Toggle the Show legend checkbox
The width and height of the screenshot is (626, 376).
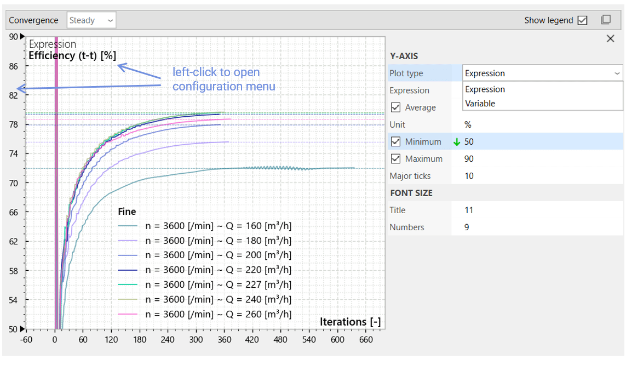pos(583,20)
